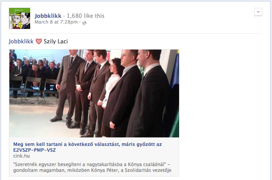
Task: Click the blue-green flag in the photo
Action: (174, 93)
